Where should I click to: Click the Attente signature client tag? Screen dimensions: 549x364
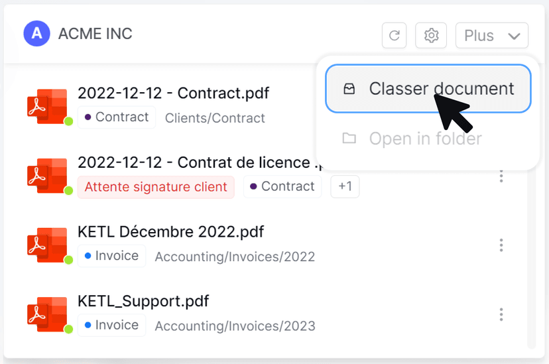[x=156, y=187]
